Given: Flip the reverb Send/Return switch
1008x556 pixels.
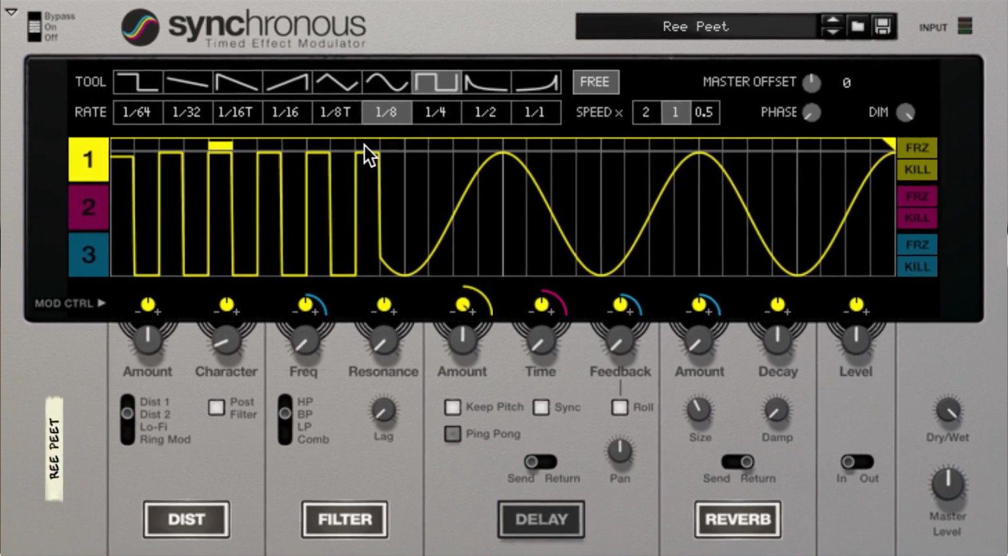Looking at the screenshot, I should click(737, 462).
